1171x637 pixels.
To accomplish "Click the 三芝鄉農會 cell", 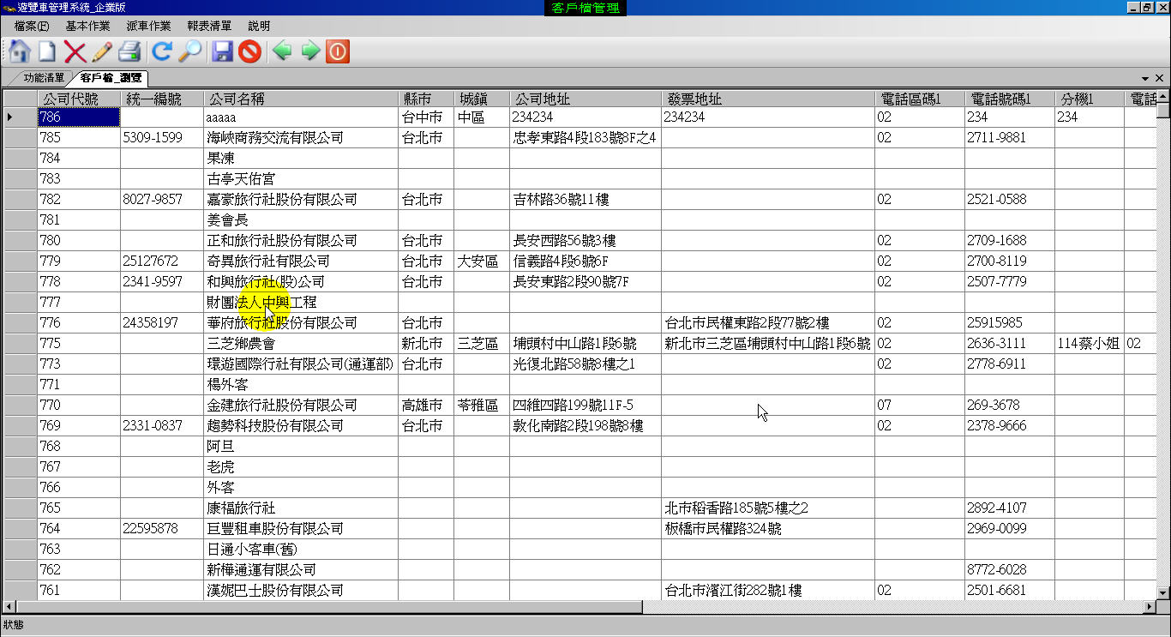I will 301,343.
